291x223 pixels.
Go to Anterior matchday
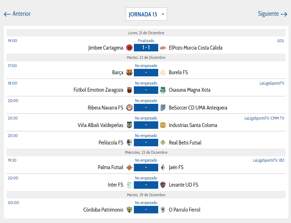tap(17, 14)
